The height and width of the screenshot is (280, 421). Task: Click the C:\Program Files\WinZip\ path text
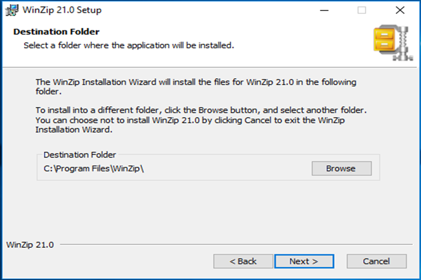click(94, 169)
